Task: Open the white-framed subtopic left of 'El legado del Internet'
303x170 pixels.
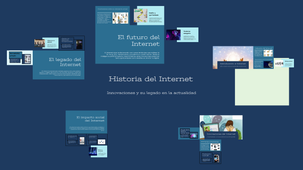Action: (20, 58)
